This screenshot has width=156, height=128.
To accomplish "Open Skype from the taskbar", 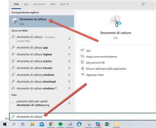I will tap(98, 124).
